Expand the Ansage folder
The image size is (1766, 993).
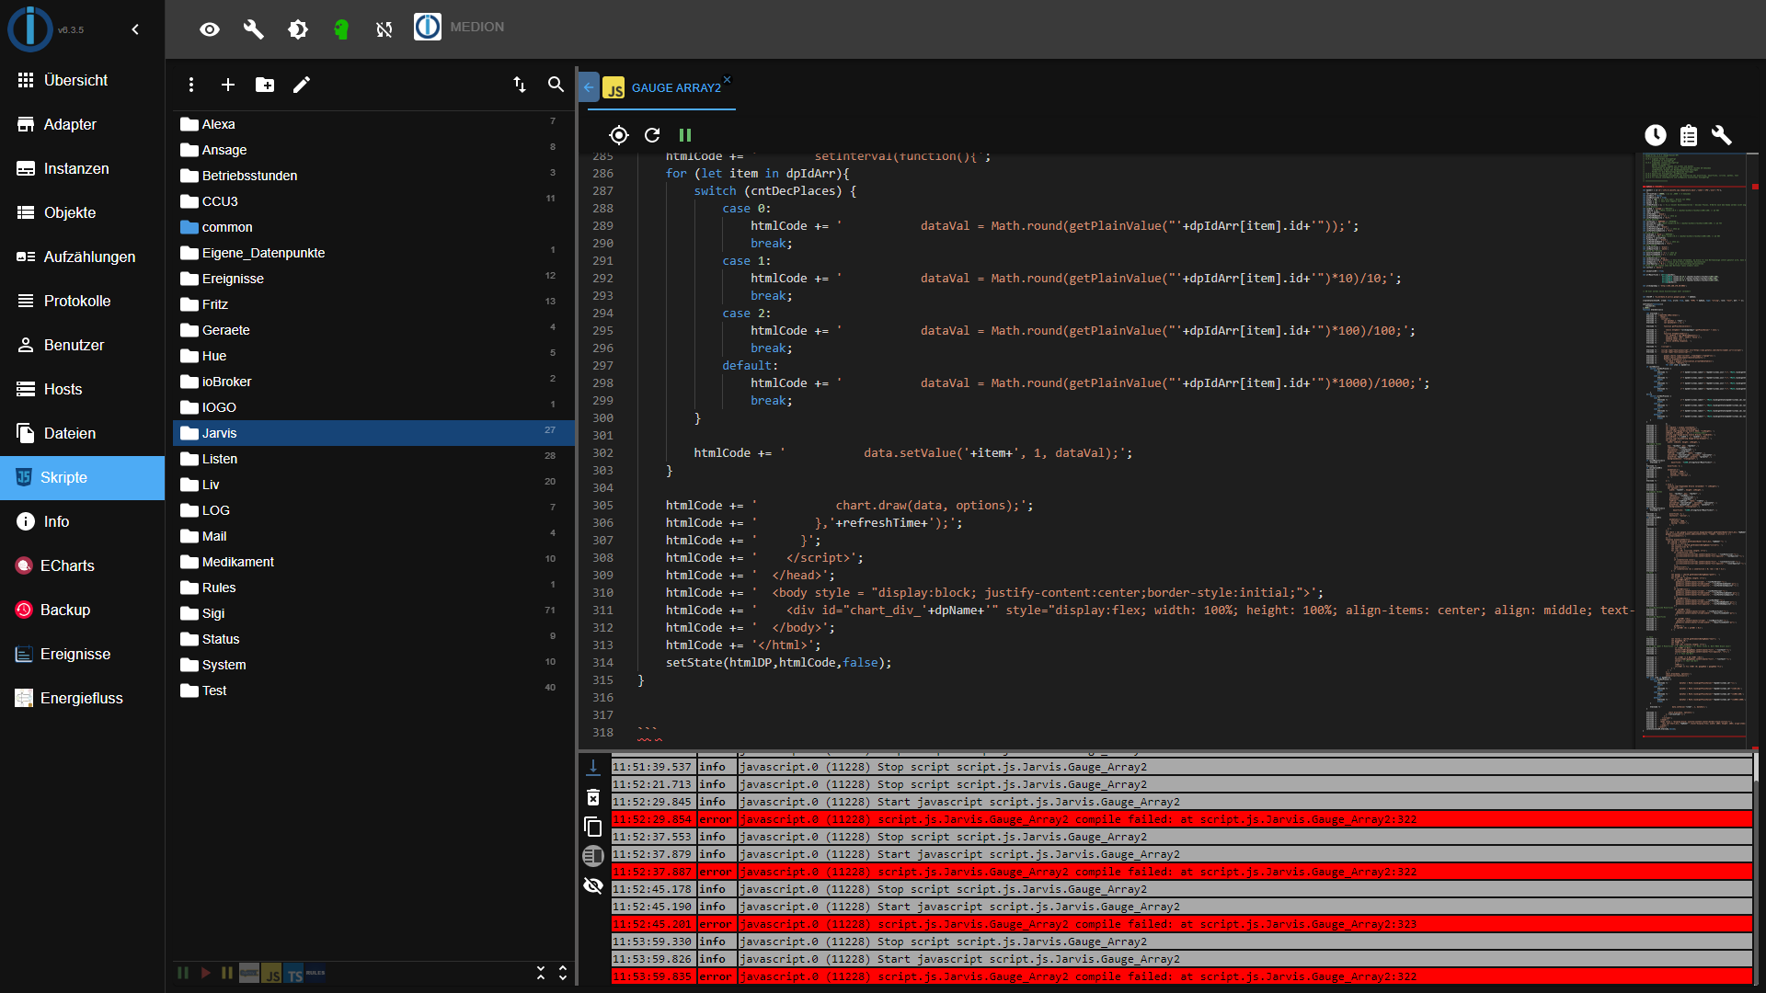(x=373, y=150)
